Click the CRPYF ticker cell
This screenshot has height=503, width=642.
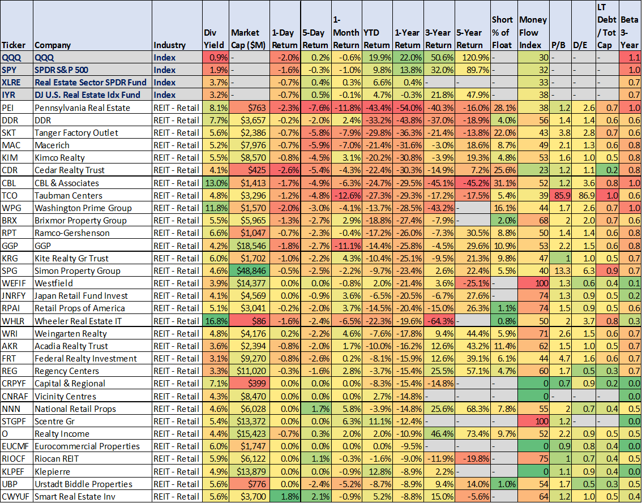coord(16,384)
